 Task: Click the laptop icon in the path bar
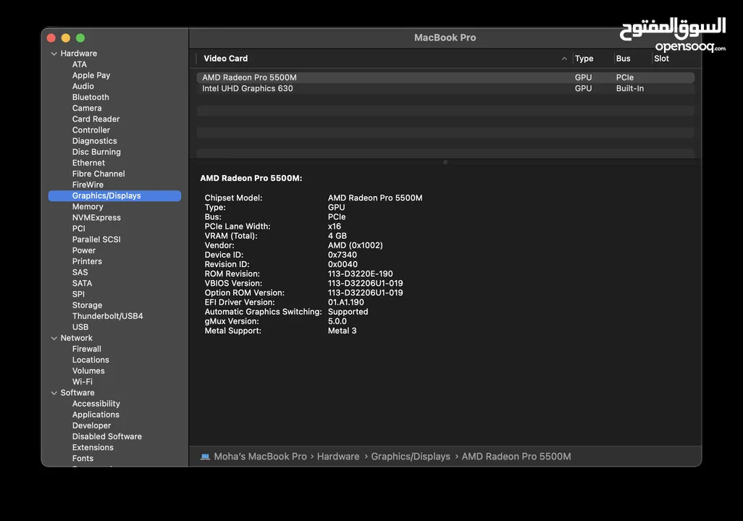[x=205, y=457]
